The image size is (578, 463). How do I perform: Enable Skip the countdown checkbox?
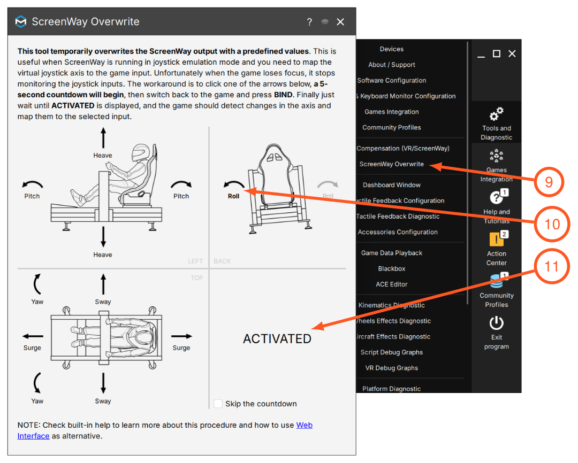pyautogui.click(x=218, y=403)
